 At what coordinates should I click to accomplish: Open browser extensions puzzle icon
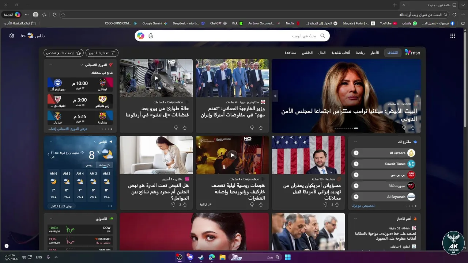tap(54, 15)
